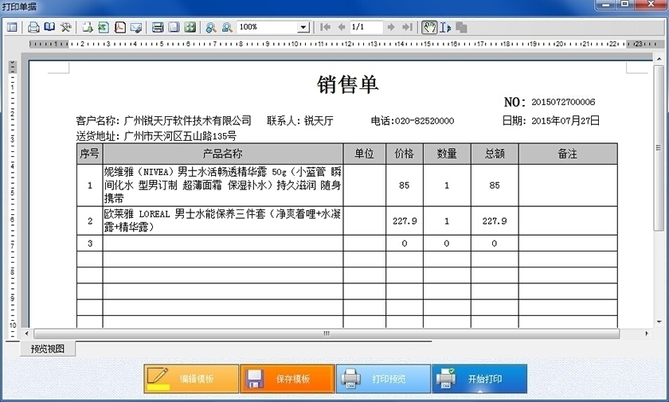Open the 100% zoom level dropdown
The height and width of the screenshot is (402, 669).
(x=303, y=27)
